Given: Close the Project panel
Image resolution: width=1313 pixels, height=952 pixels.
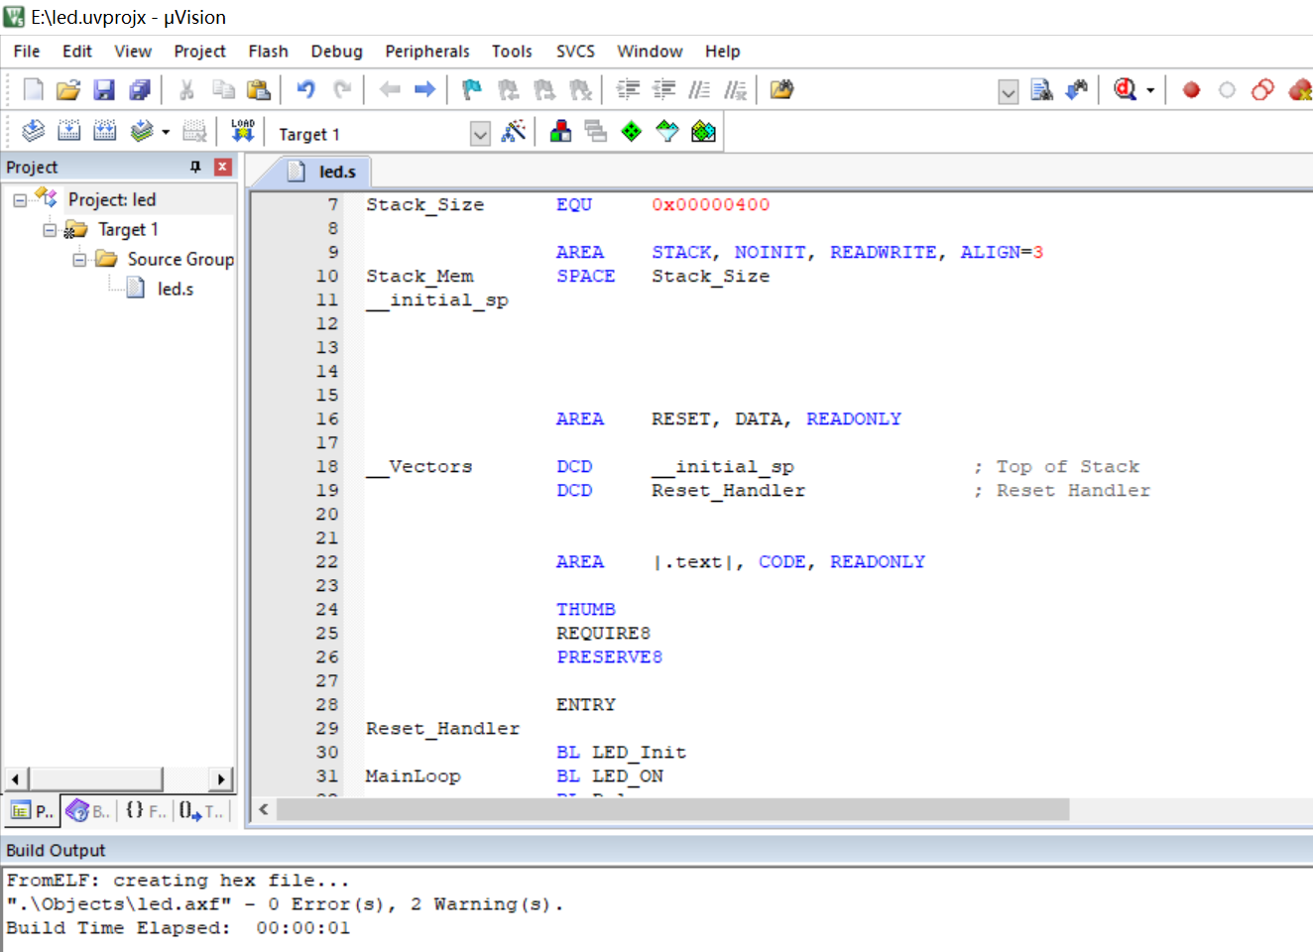Looking at the screenshot, I should click(x=223, y=167).
